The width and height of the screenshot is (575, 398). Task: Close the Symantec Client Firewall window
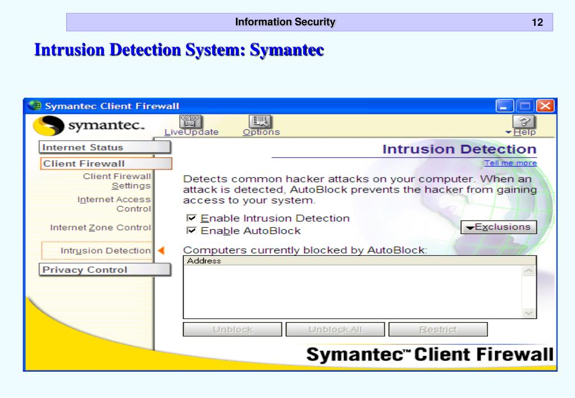(545, 106)
